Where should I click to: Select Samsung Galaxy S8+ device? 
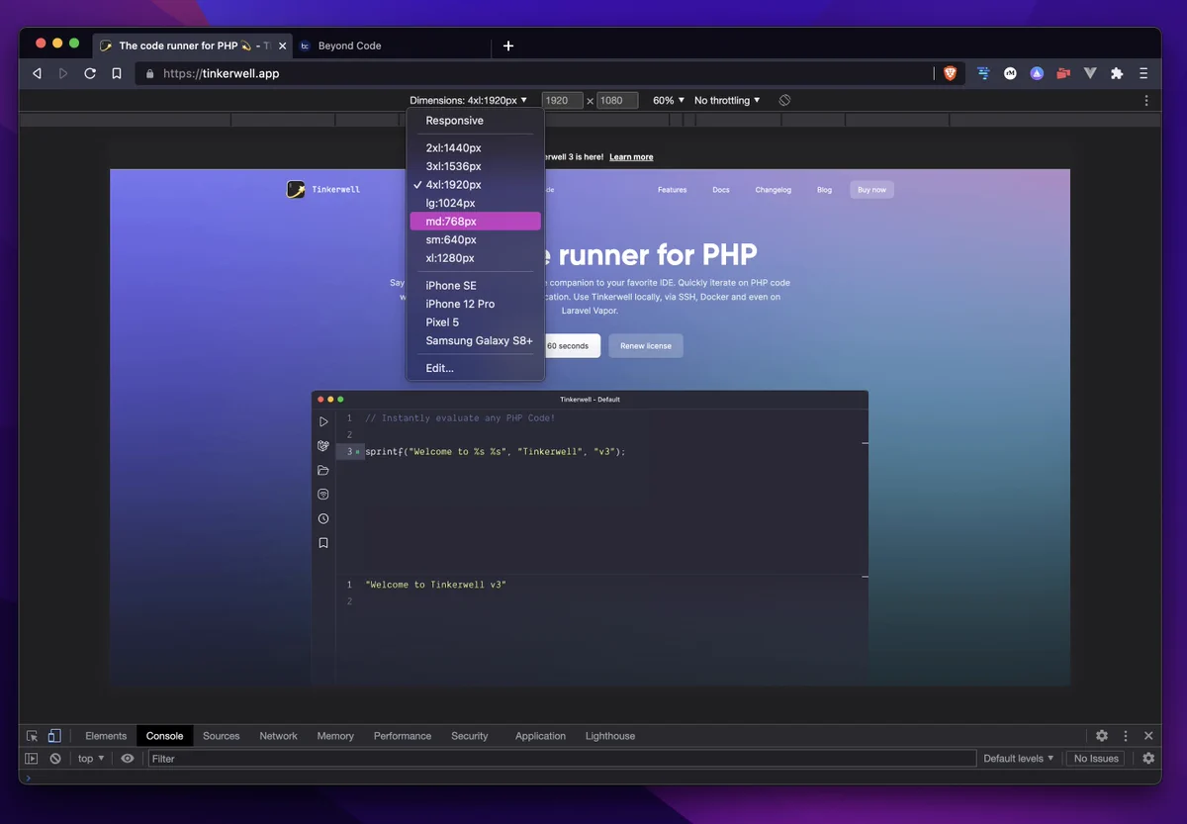click(x=476, y=340)
